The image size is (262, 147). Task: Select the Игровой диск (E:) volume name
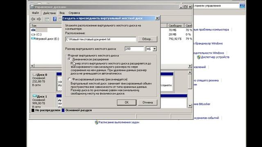coord(47,39)
